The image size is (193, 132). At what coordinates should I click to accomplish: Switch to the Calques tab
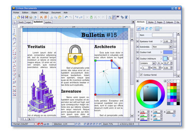pyautogui.click(x=169, y=22)
